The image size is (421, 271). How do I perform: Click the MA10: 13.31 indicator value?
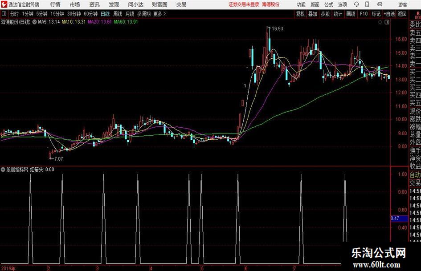coord(74,22)
